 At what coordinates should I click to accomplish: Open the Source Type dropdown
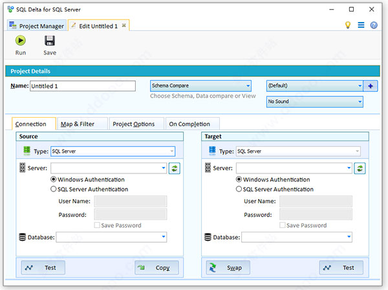pyautogui.click(x=113, y=151)
